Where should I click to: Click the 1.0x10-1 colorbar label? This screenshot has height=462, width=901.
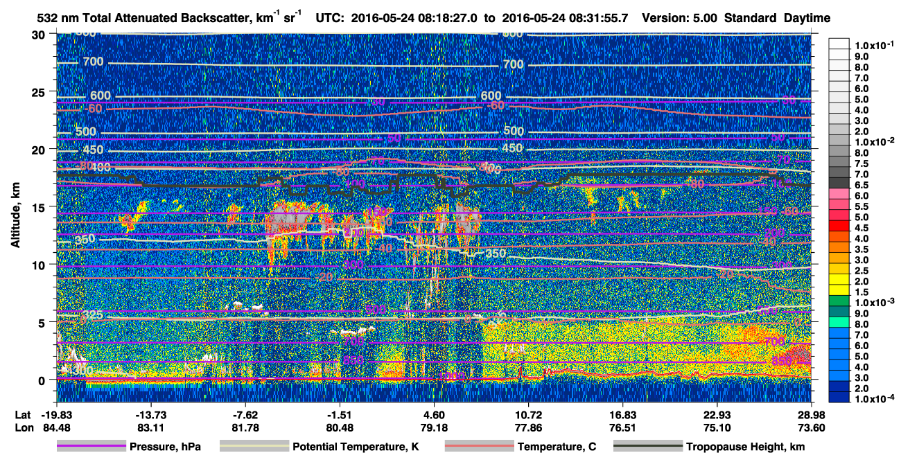point(875,46)
